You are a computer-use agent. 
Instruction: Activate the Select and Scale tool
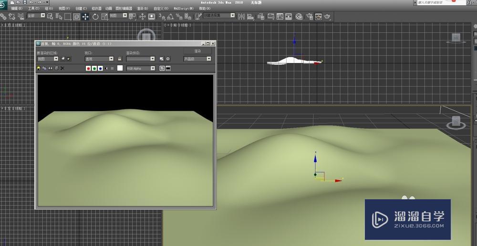click(104, 16)
